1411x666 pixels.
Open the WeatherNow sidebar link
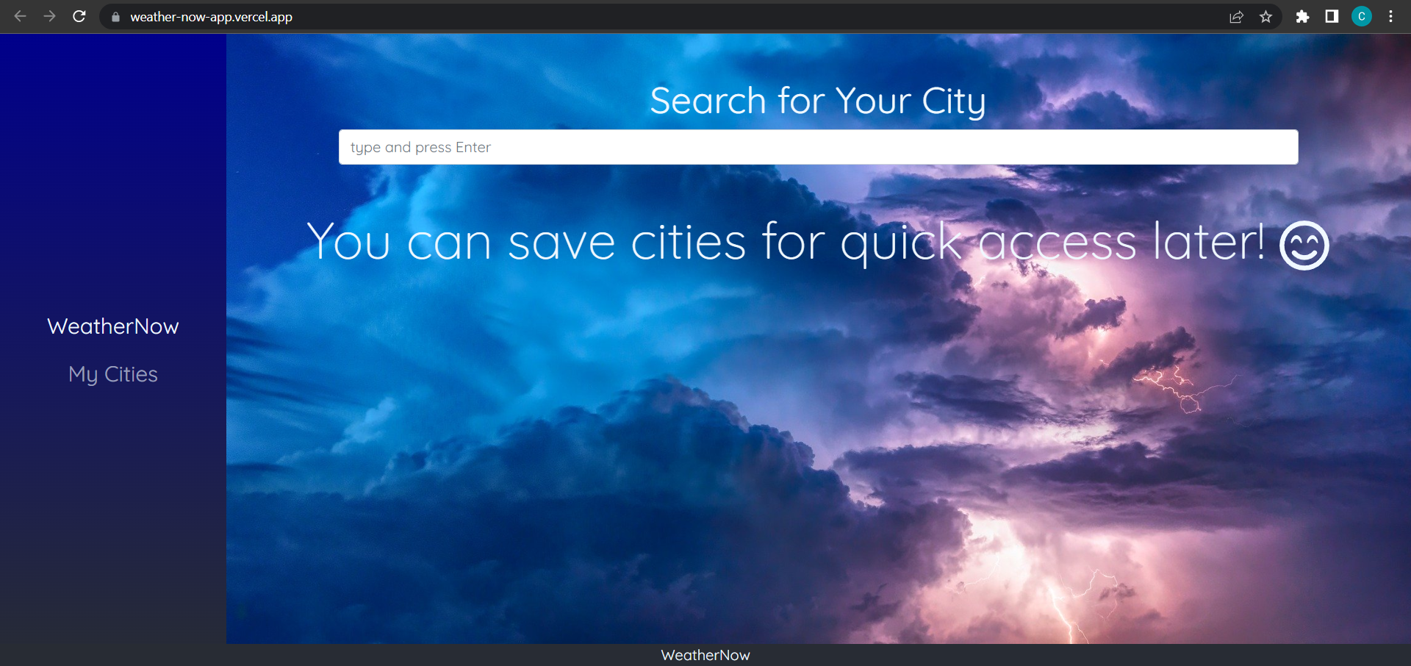[x=113, y=326]
